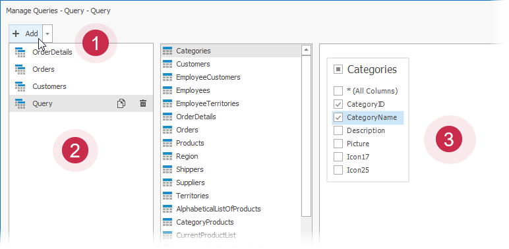The width and height of the screenshot is (509, 249).
Task: Check the Icon17 column checkbox
Action: 338,157
